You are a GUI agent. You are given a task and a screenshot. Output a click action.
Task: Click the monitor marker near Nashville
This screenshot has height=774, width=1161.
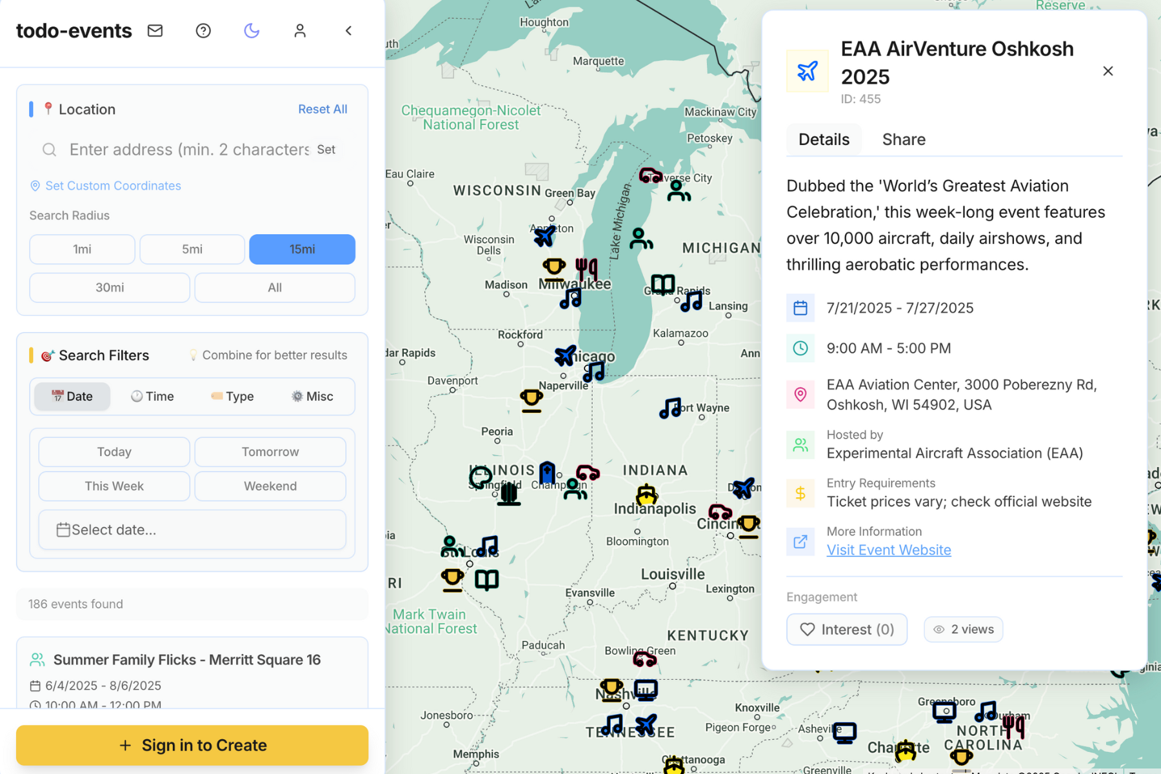point(646,690)
